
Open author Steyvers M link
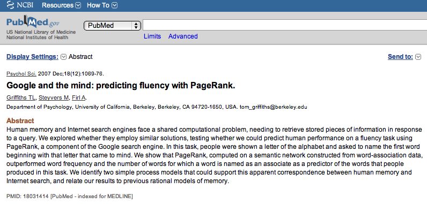tap(54, 98)
